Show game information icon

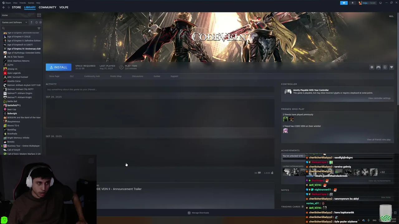click(x=385, y=67)
